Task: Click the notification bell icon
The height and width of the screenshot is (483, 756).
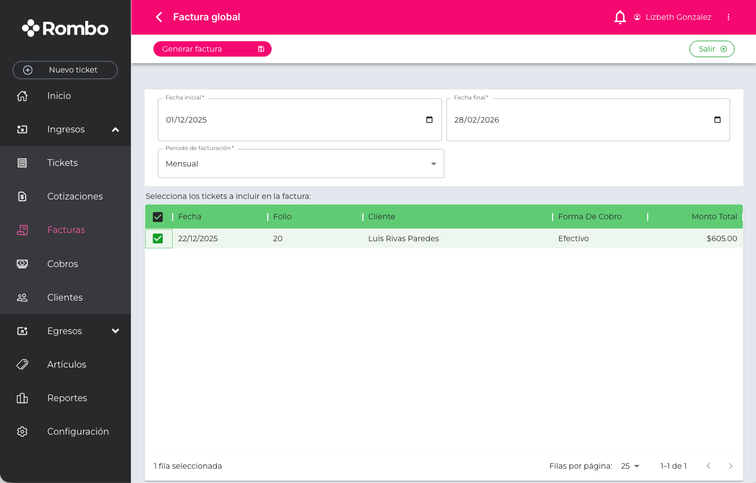Action: point(620,18)
